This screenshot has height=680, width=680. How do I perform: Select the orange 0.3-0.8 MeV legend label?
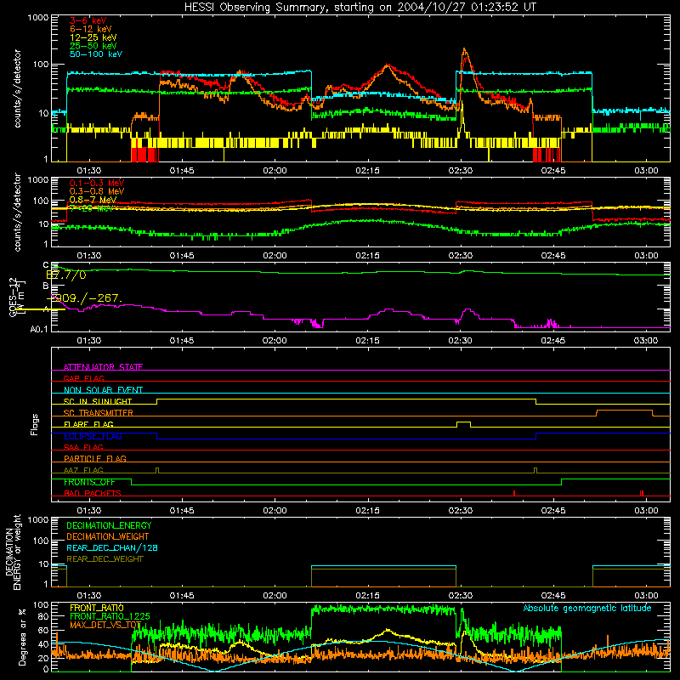point(97,191)
